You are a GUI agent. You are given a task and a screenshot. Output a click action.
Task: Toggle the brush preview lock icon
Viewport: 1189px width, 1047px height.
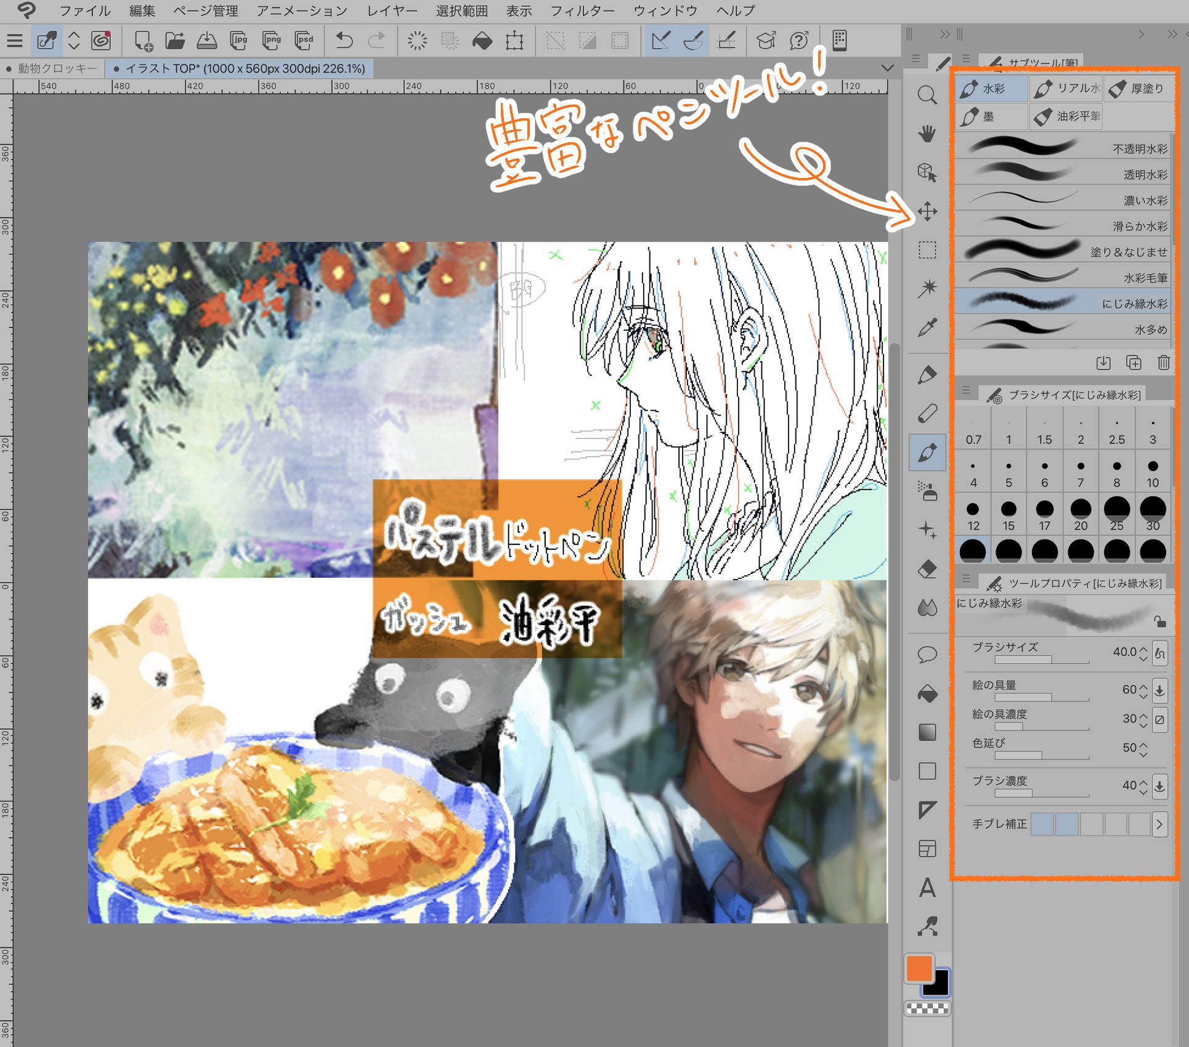pyautogui.click(x=1159, y=621)
